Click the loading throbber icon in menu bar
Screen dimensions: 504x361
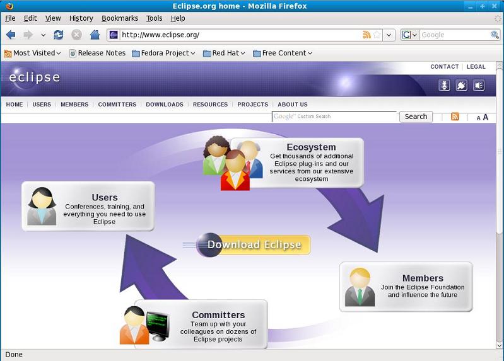coord(498,19)
